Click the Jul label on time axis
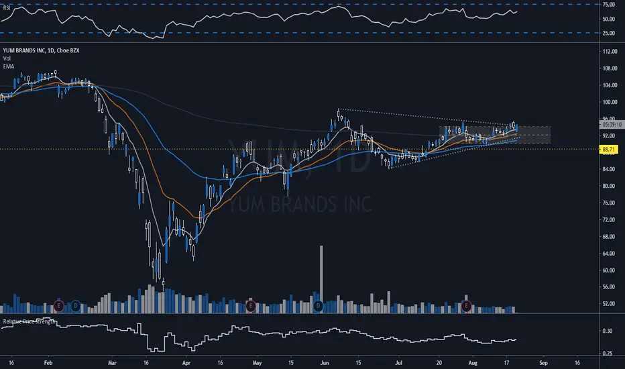Screen dimensions: 625x369 [x=398, y=363]
